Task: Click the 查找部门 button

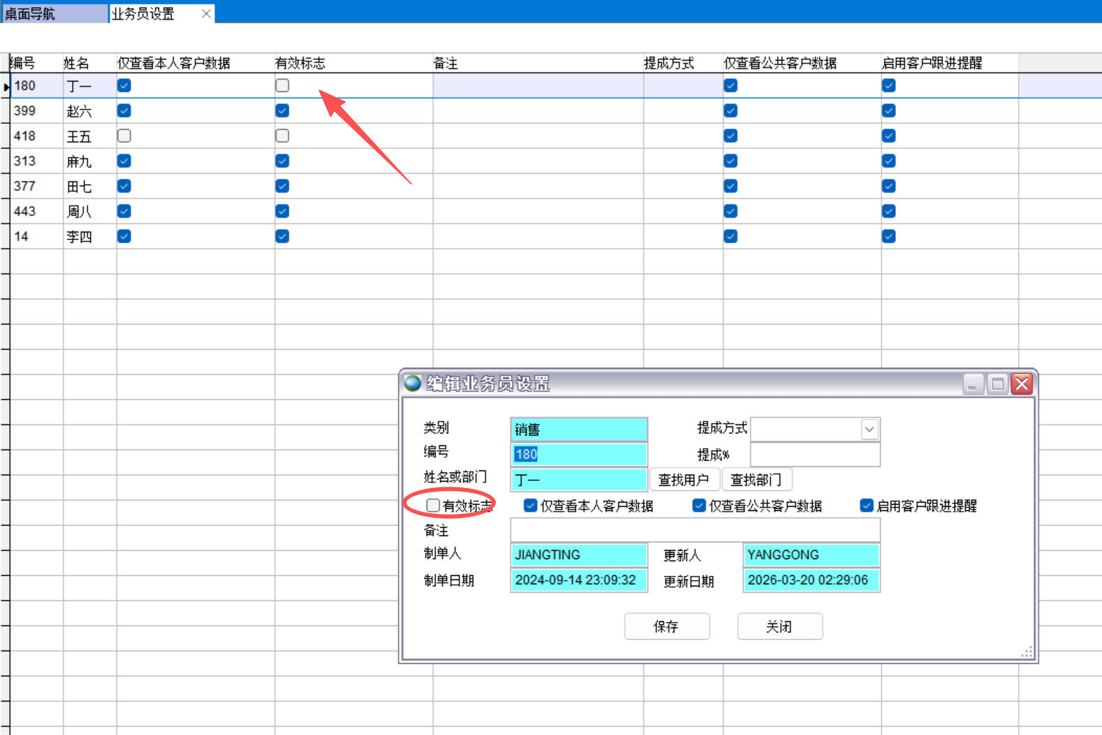Action: (756, 480)
